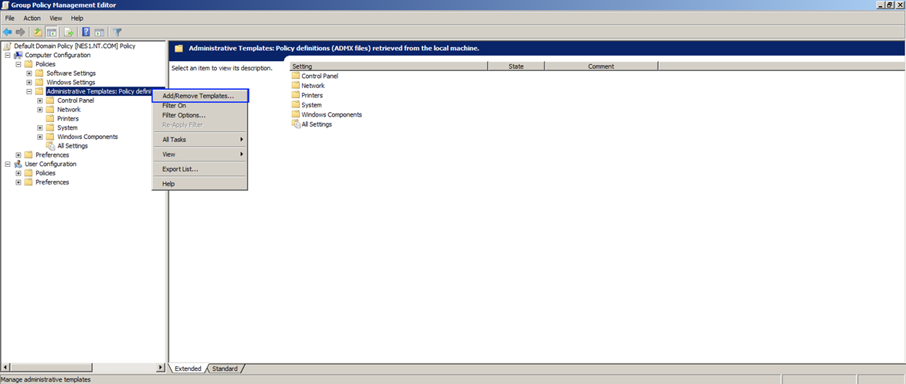Click the Filter funnel toolbar icon
906x384 pixels.
click(117, 32)
